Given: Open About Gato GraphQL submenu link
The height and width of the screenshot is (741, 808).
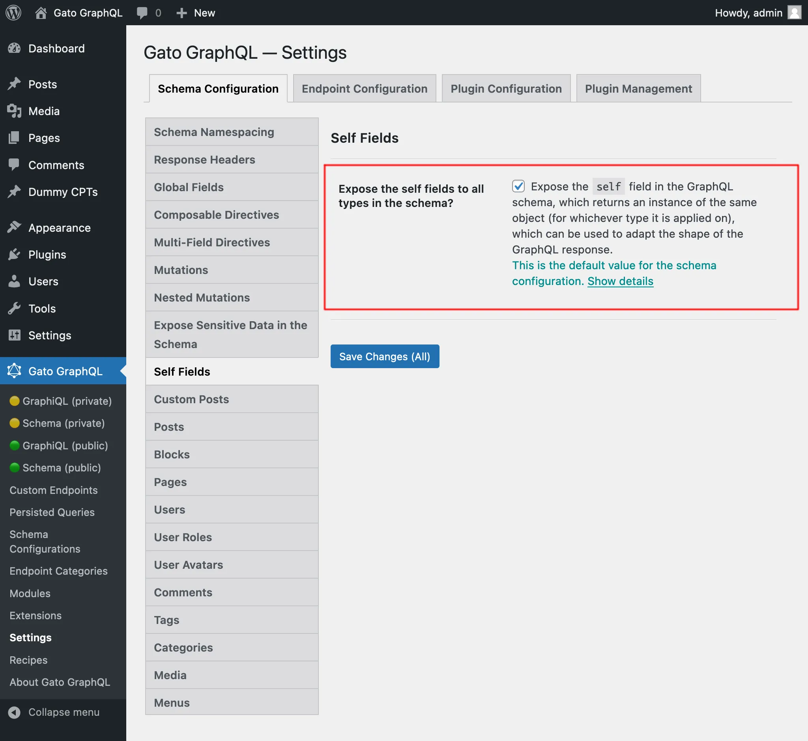Looking at the screenshot, I should [60, 682].
